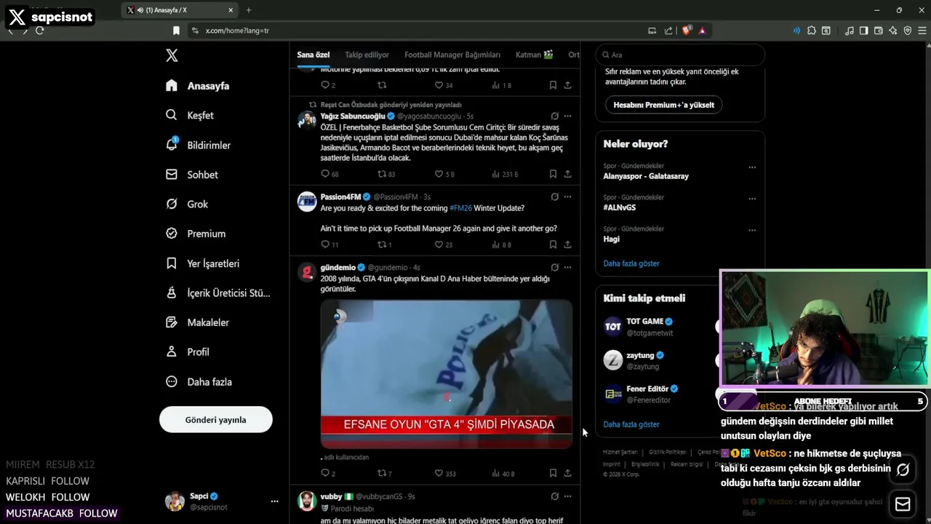
Task: Open the browser main menu
Action: [x=922, y=31]
